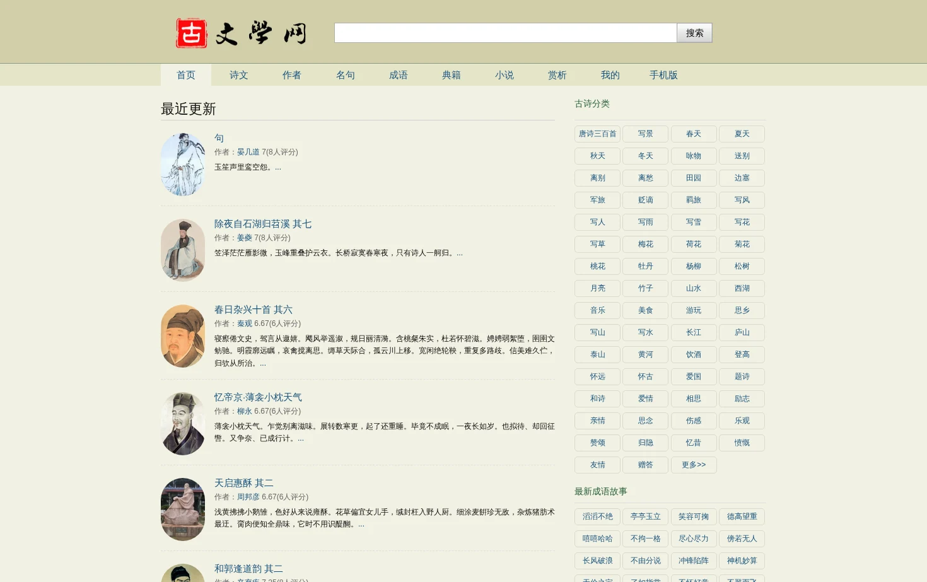Viewport: 927px width, 582px height.
Task: Go to the 赏析 navigation tab
Action: click(x=557, y=75)
